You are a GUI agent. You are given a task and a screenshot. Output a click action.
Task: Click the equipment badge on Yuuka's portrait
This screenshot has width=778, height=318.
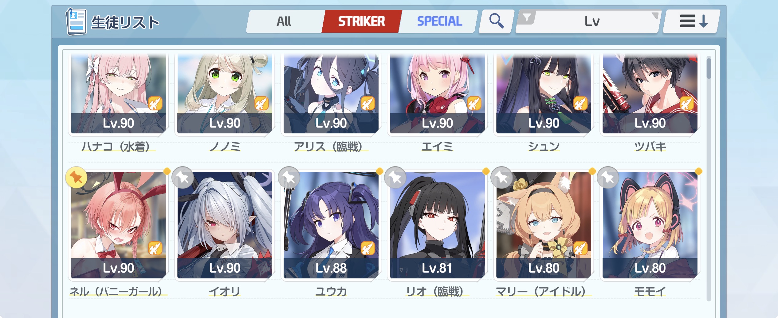pyautogui.click(x=368, y=248)
